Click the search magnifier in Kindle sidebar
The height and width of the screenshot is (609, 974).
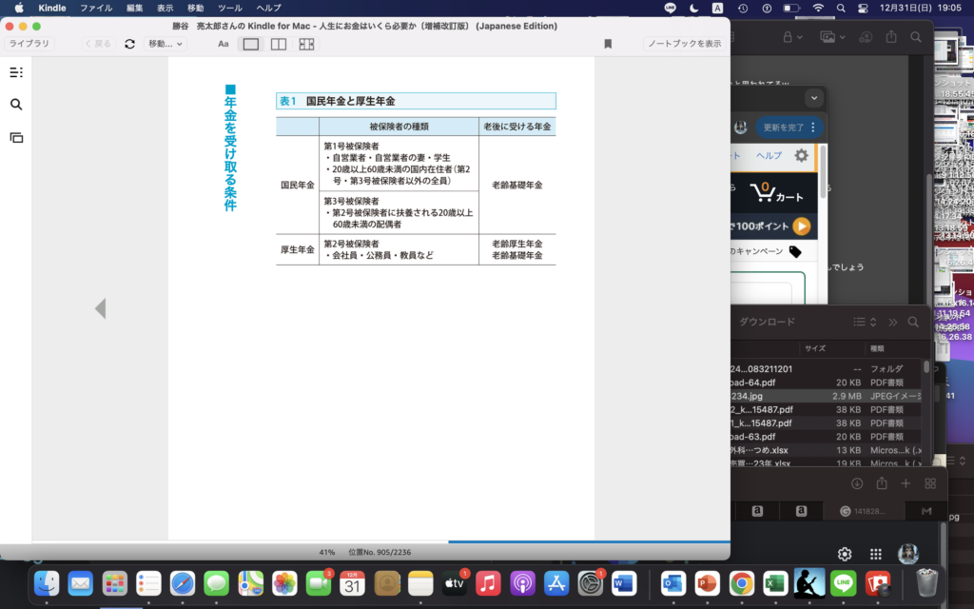[x=16, y=105]
